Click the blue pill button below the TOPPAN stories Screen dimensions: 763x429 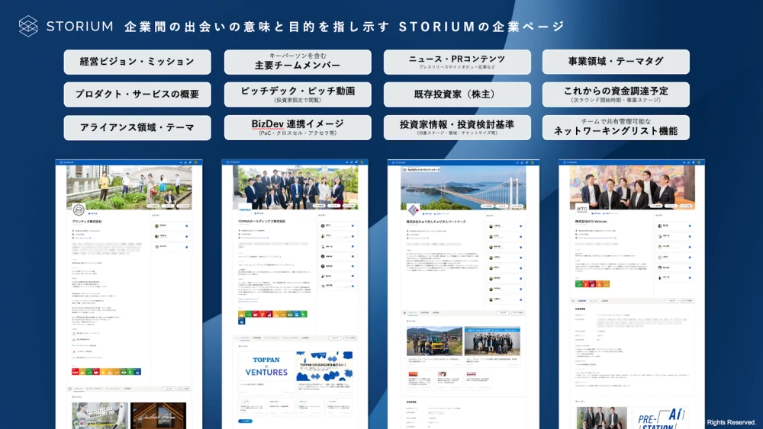(245, 421)
